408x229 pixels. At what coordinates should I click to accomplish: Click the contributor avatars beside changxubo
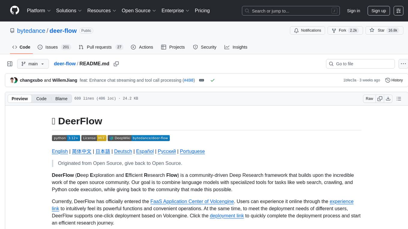point(14,80)
